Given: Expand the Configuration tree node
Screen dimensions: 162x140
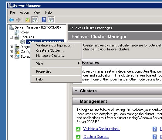Looking at the screenshot, I should click(x=11, y=52).
